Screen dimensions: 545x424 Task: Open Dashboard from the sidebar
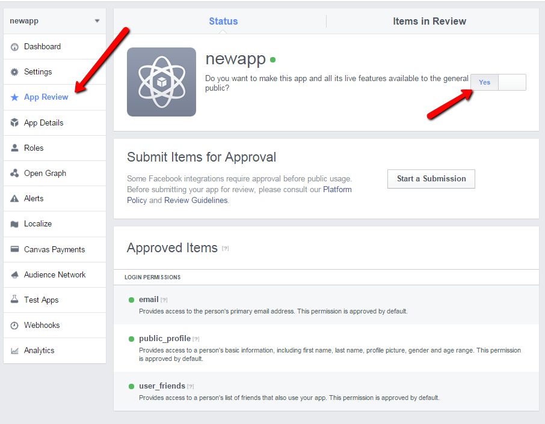click(55, 46)
